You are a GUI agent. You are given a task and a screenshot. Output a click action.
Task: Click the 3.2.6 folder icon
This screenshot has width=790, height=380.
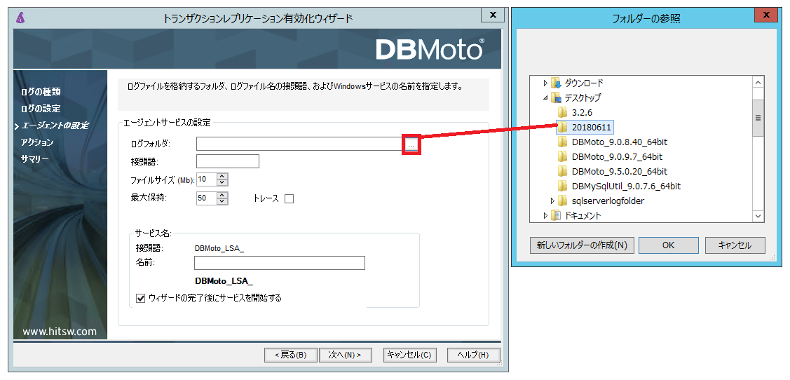coord(563,112)
